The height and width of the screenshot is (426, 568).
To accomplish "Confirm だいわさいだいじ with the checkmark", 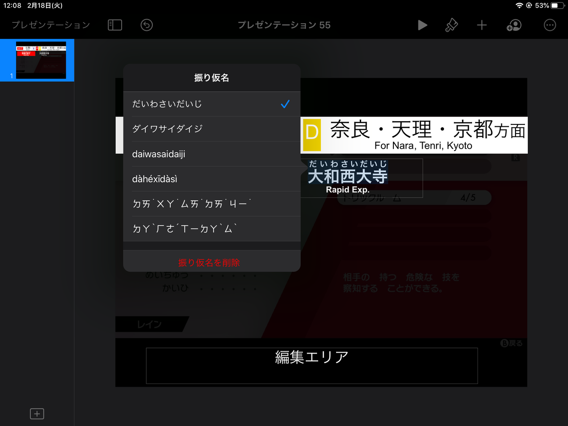I will pyautogui.click(x=285, y=103).
